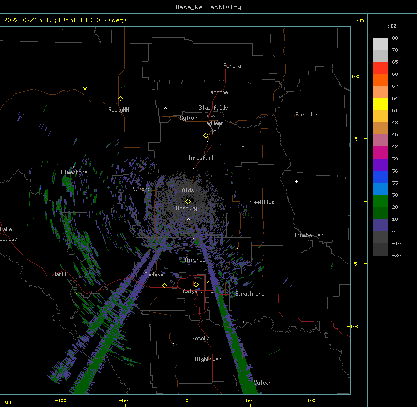Viewport: 417px width, 407px height.
Task: Select the slate 10-0 dBZ legend swatch
Action: [x=380, y=225]
